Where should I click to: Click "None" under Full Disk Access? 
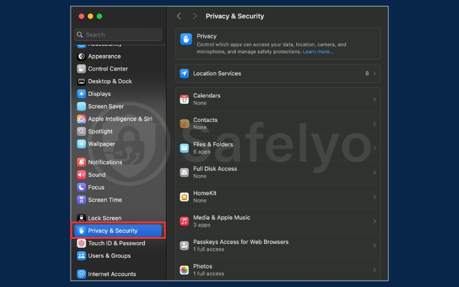point(200,176)
